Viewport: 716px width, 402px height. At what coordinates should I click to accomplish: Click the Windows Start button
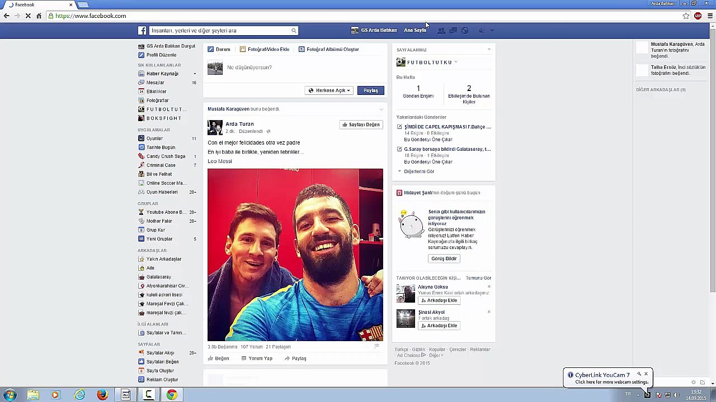10,395
